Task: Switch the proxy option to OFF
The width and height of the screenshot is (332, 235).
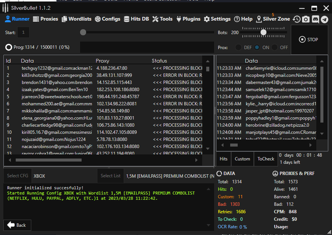Action: click(275, 48)
